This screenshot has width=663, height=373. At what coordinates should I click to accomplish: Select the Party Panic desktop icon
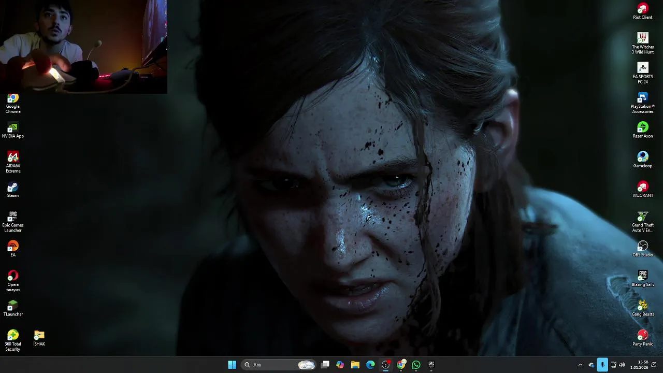tap(643, 338)
